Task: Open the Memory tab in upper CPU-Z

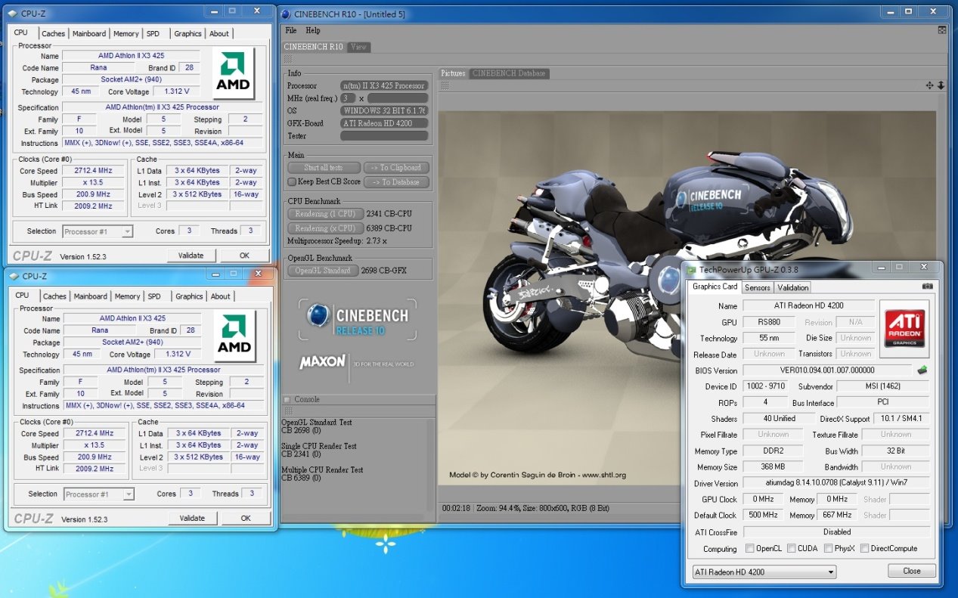Action: 126,33
